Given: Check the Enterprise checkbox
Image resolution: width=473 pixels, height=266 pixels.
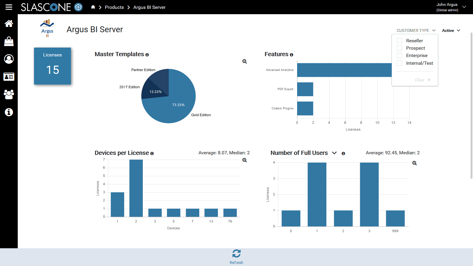Looking at the screenshot, I should [x=399, y=55].
